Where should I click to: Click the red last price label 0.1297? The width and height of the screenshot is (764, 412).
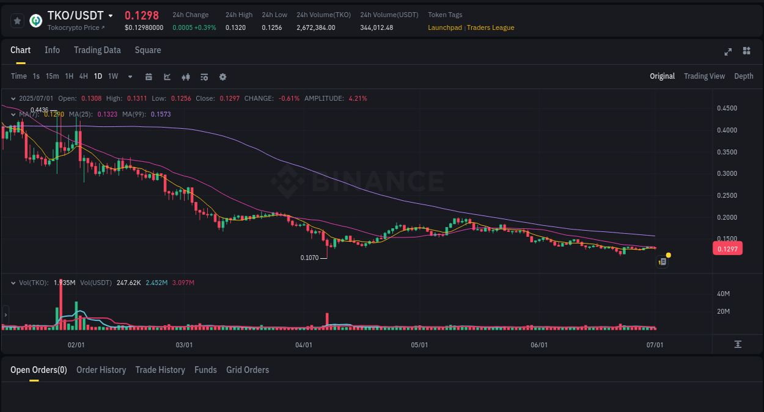(x=727, y=248)
